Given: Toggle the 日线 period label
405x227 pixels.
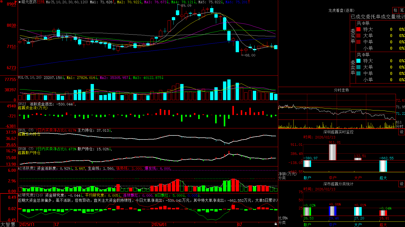Looking at the screenshot, I should tap(41, 2).
